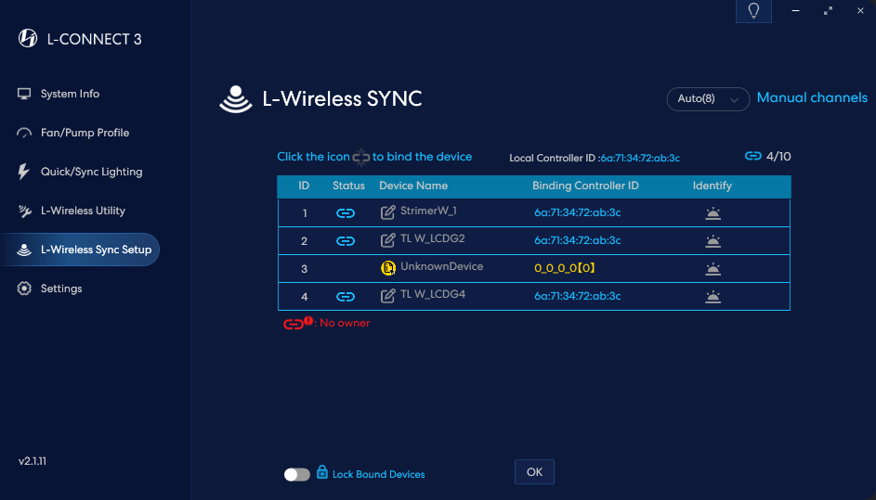The height and width of the screenshot is (500, 876).
Task: Go to Quick/Sync Lighting
Action: click(x=91, y=172)
